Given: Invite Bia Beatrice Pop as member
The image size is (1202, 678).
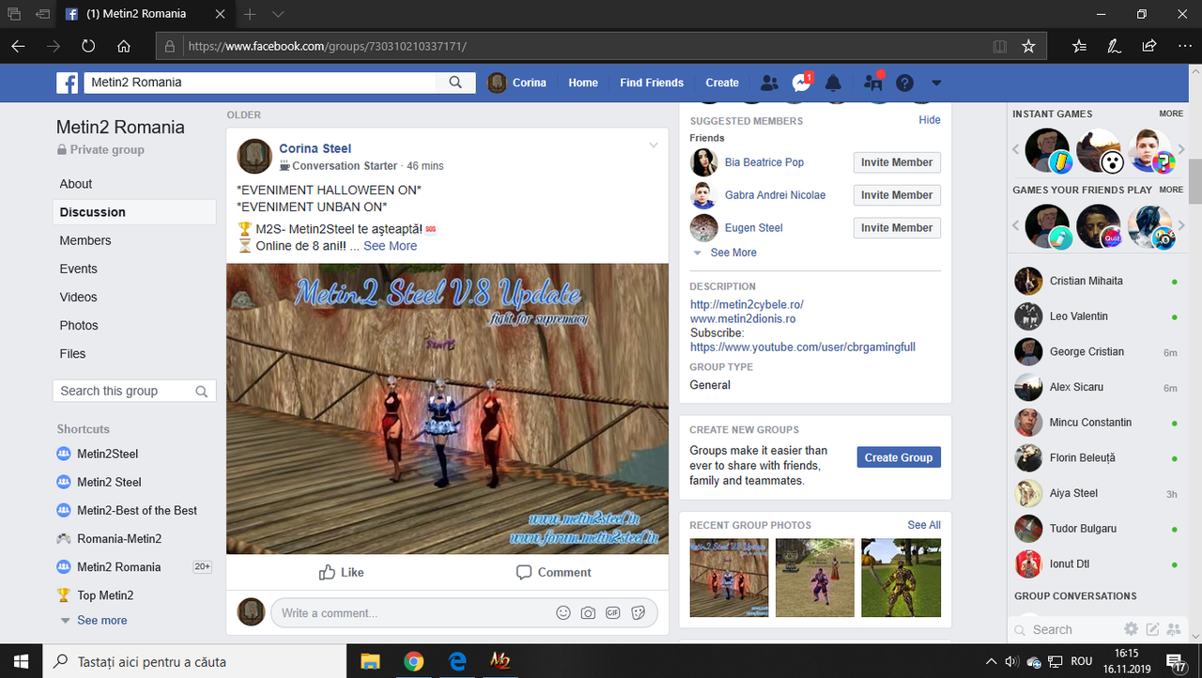Looking at the screenshot, I should point(897,162).
